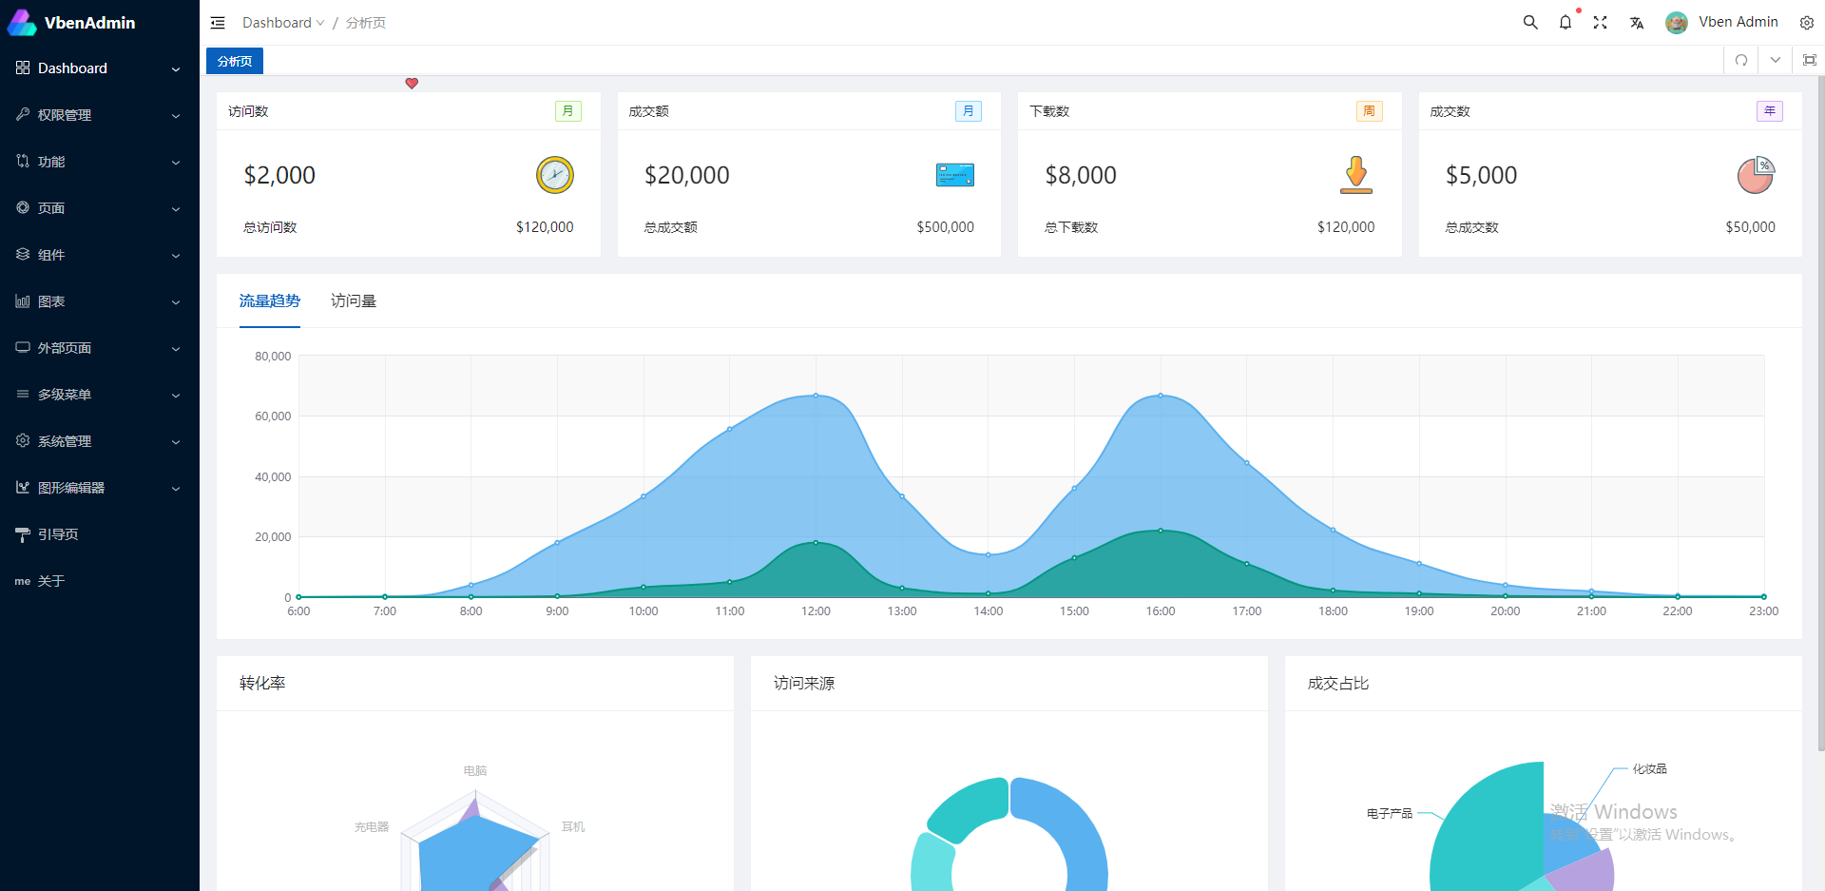Select the 流量趋势 chart tab

(x=270, y=301)
